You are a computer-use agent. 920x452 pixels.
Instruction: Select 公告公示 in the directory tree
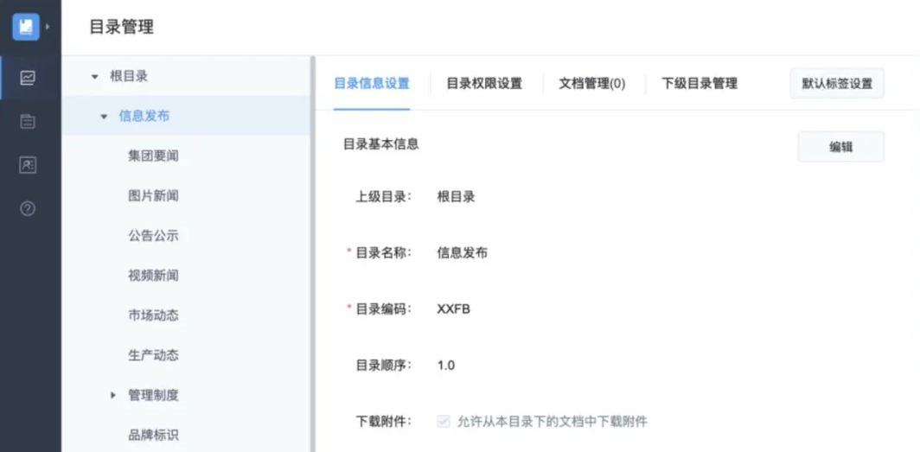pyautogui.click(x=153, y=236)
